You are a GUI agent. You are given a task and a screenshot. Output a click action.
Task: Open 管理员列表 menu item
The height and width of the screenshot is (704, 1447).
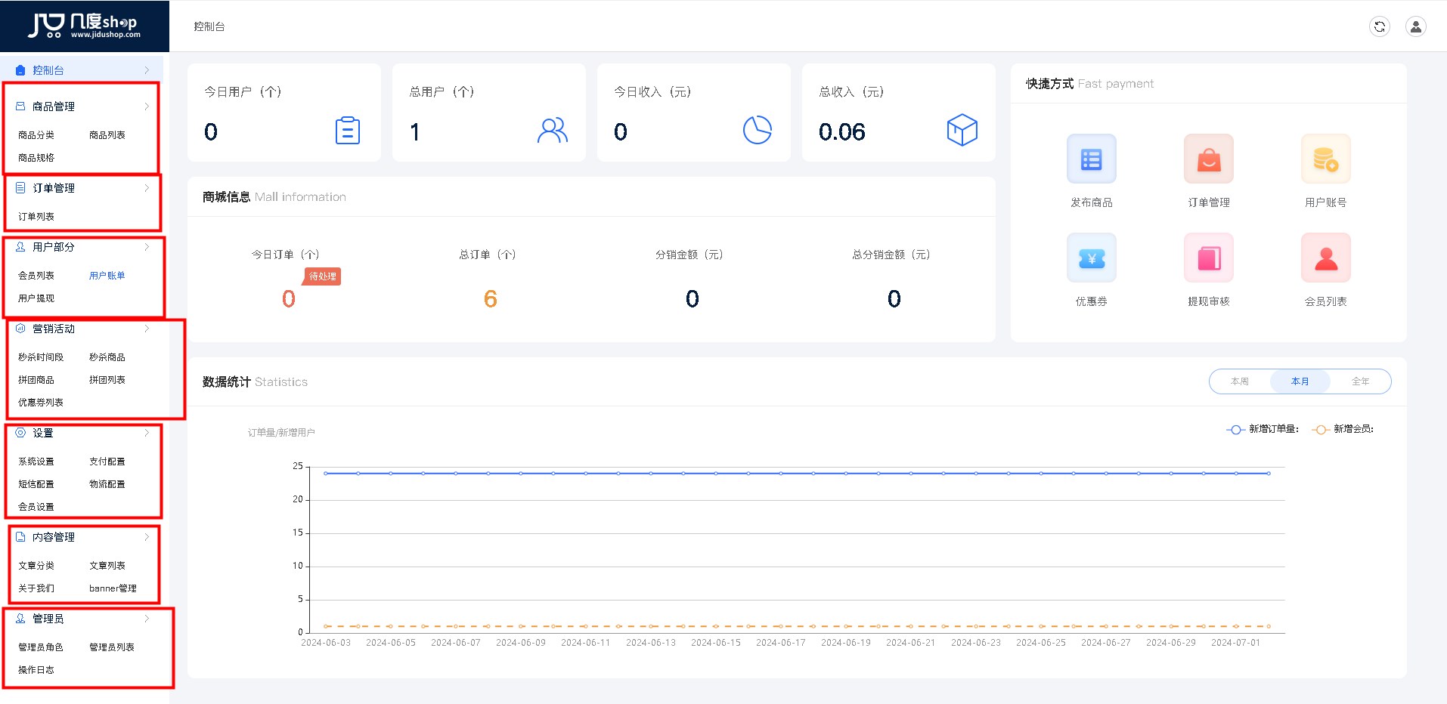coord(112,647)
